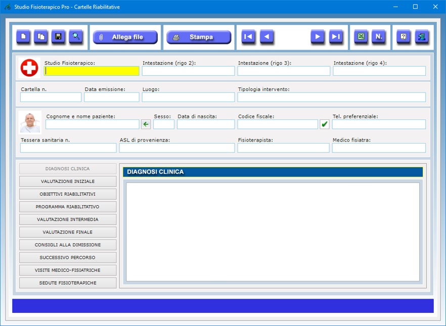
Task: Open the VISITE MEDICO-FISIATRICHE section
Action: (x=68, y=270)
